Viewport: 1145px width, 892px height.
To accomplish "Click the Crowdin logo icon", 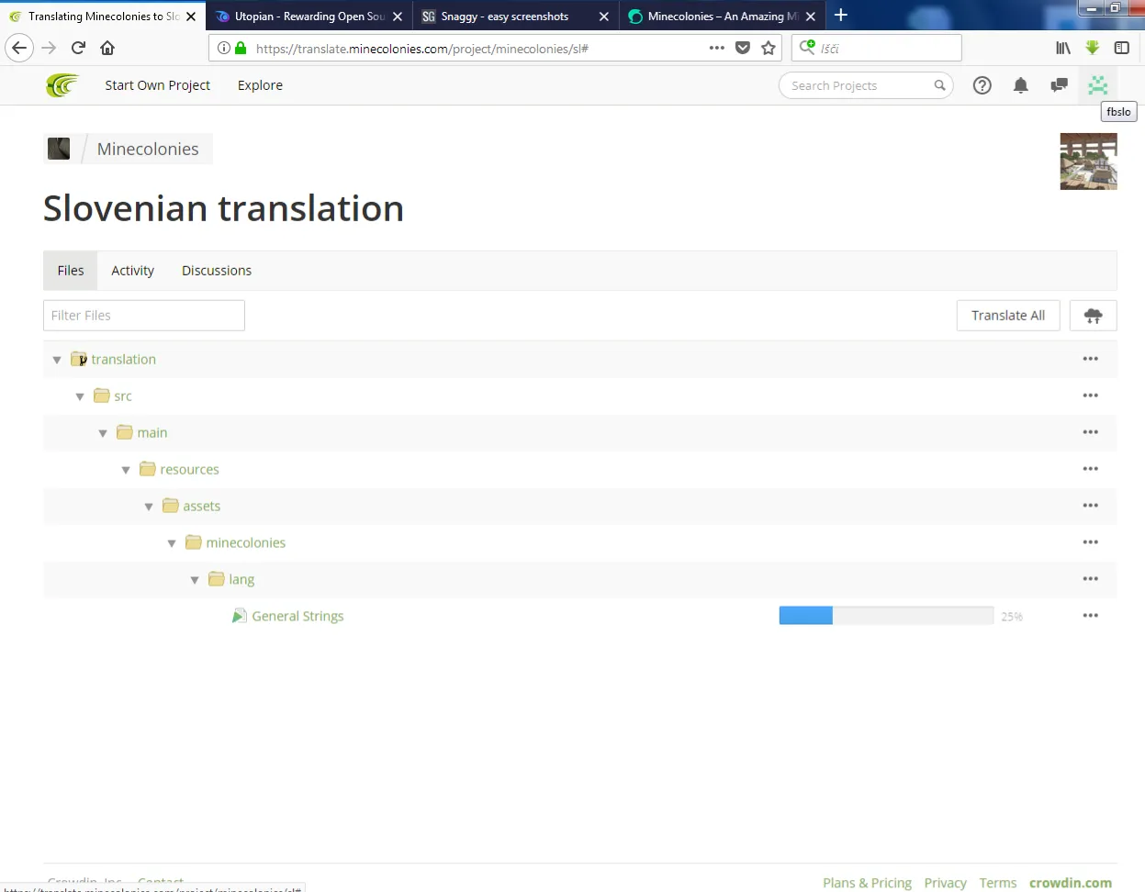I will pos(62,85).
